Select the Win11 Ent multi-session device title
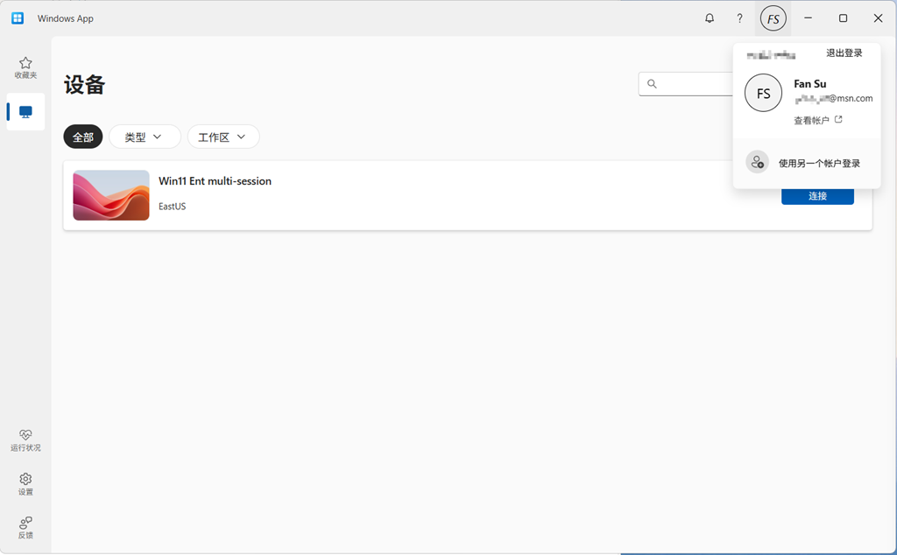The height and width of the screenshot is (555, 897). 215,181
